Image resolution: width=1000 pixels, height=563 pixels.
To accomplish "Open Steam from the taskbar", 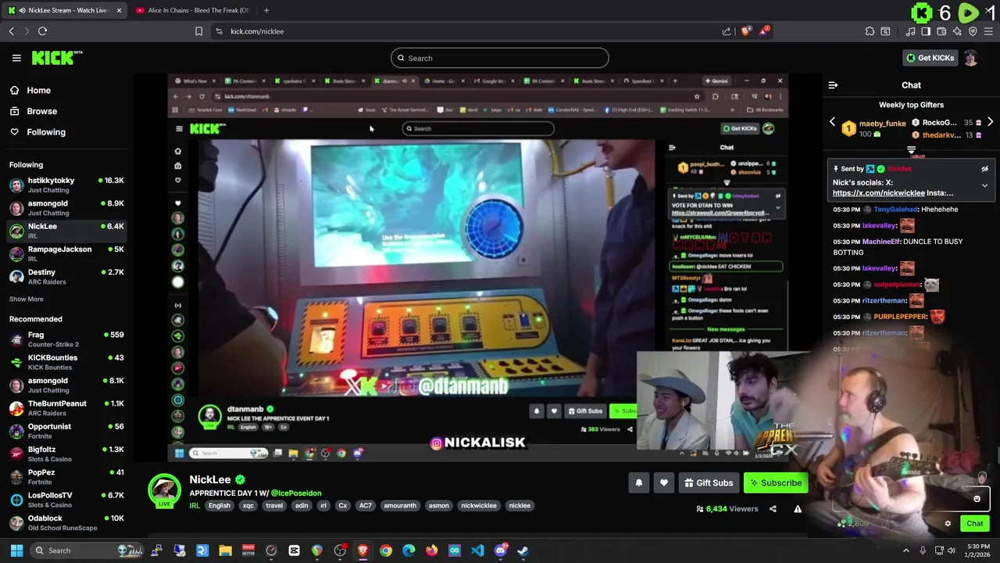I will tap(523, 550).
